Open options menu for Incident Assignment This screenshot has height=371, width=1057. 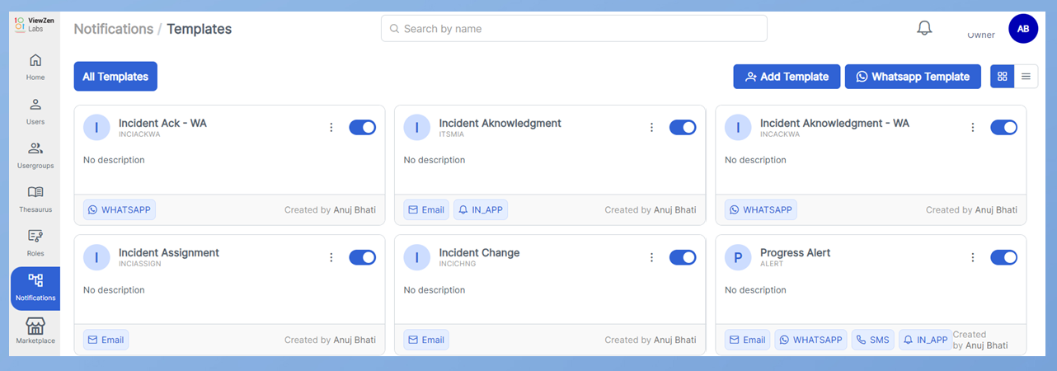pos(331,257)
